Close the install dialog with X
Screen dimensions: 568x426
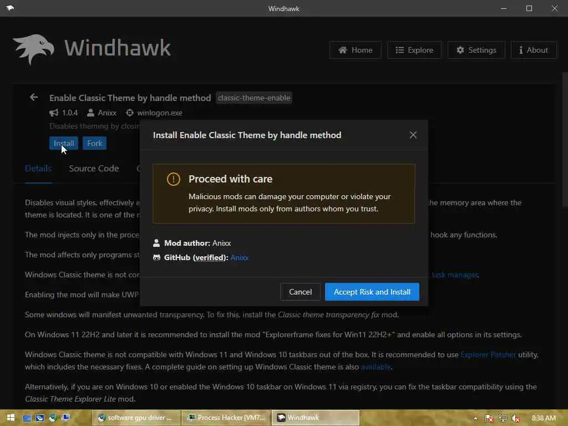[413, 135]
